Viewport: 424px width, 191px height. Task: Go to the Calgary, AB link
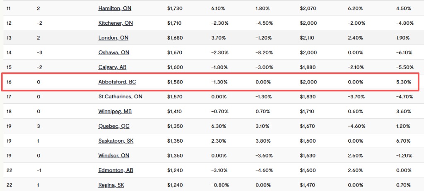coord(112,67)
